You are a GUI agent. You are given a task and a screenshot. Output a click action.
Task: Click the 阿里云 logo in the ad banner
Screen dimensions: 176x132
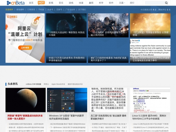click(x=12, y=17)
